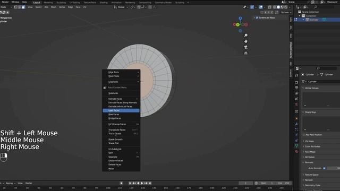Open the Output properties tab icon
This screenshot has width=340, height=191.
point(296,88)
